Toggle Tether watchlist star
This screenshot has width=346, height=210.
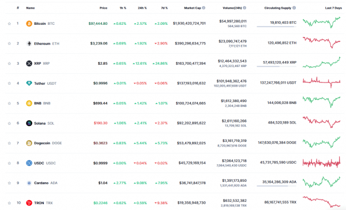tap(9, 83)
